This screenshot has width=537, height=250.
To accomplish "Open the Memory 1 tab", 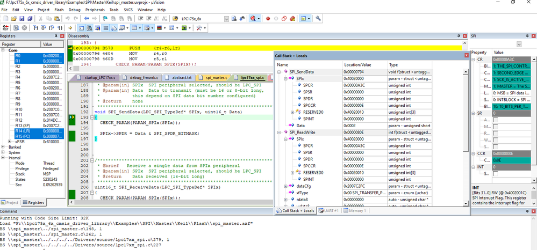I will pos(356,211).
